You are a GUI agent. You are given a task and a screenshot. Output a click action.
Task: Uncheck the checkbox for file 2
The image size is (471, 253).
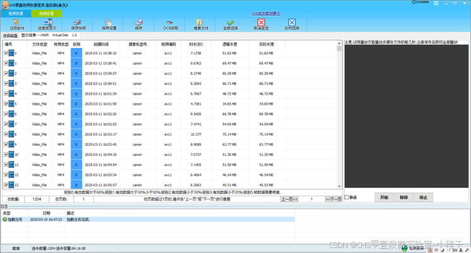[x=6, y=73]
